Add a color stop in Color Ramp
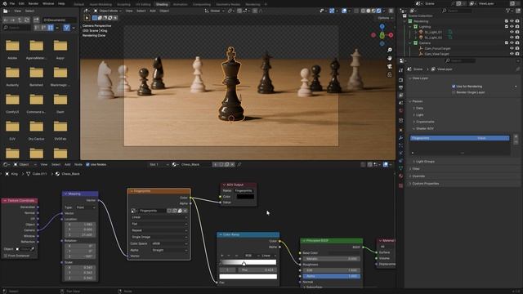The image size is (523, 294). 222,256
